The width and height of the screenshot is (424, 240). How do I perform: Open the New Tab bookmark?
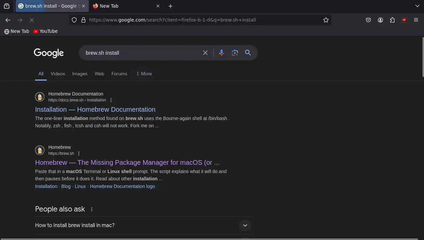pyautogui.click(x=17, y=31)
